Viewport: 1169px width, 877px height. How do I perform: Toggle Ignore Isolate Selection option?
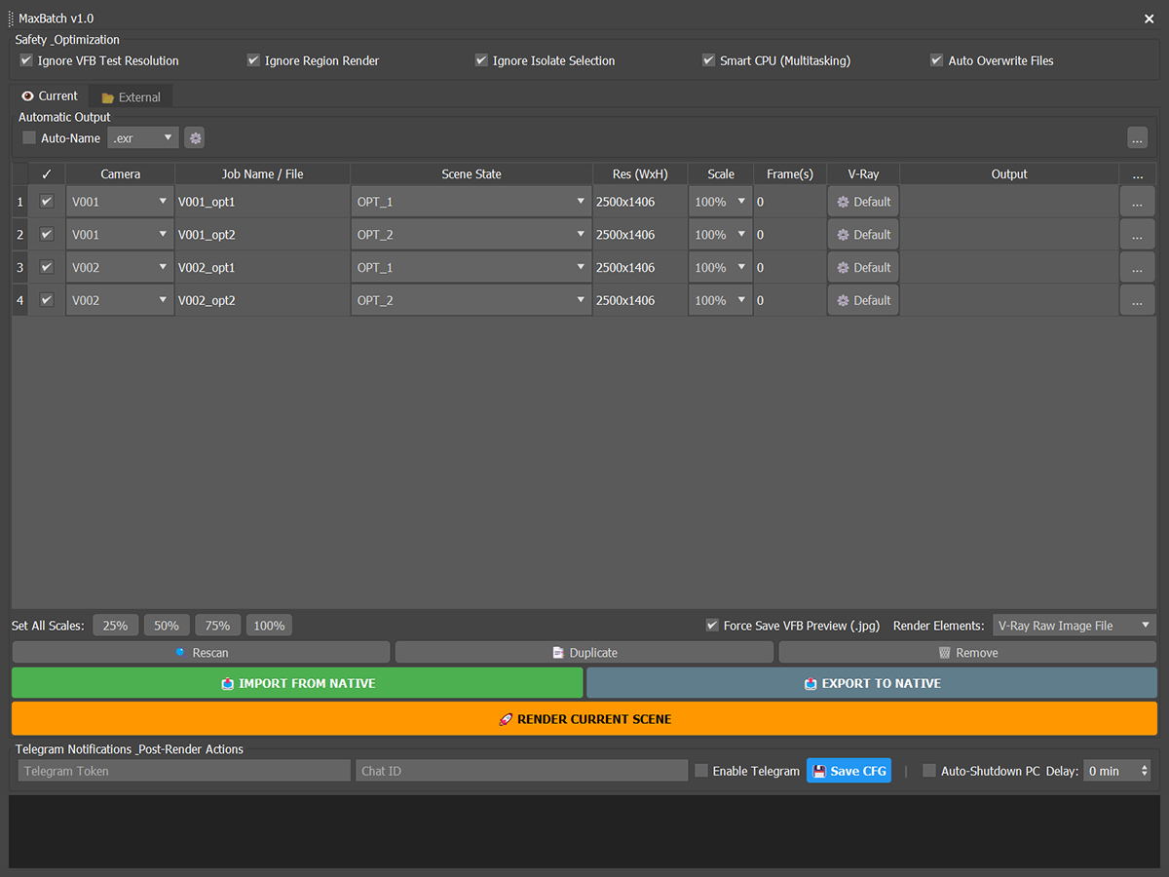point(481,60)
